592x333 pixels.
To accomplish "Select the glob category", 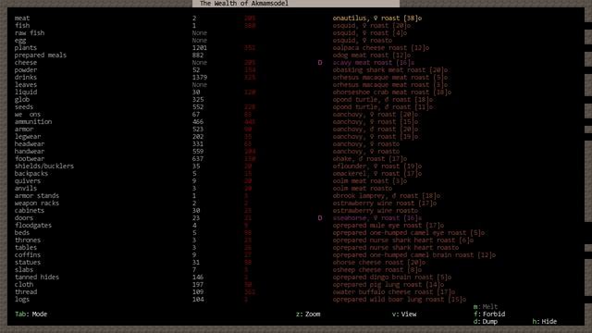I will (x=22, y=99).
